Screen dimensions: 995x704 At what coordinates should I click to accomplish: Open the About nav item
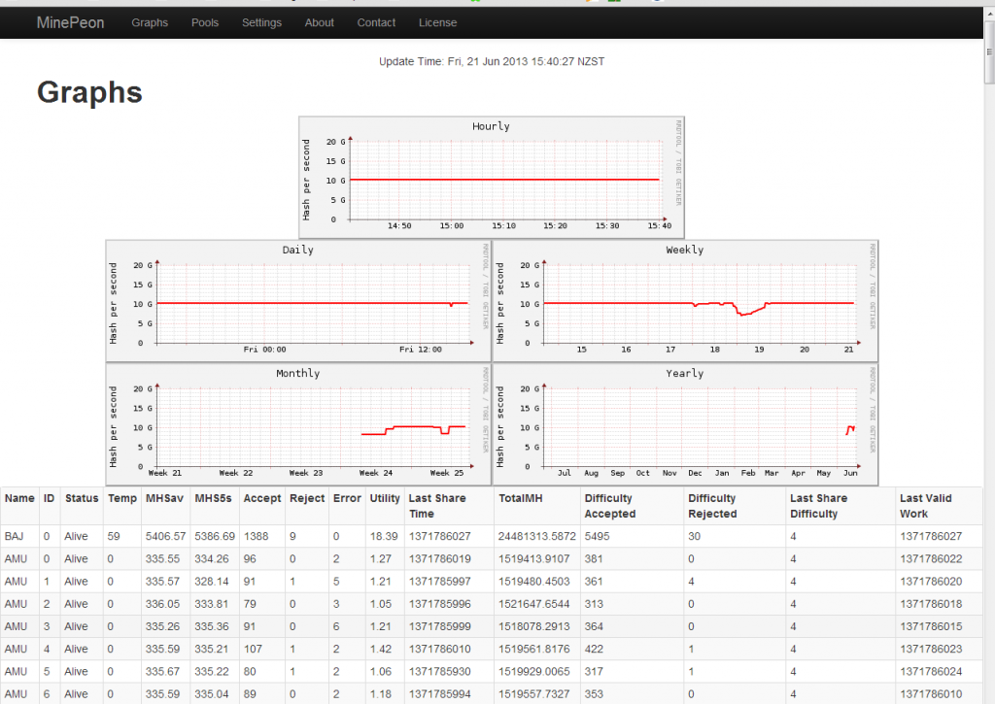[319, 23]
